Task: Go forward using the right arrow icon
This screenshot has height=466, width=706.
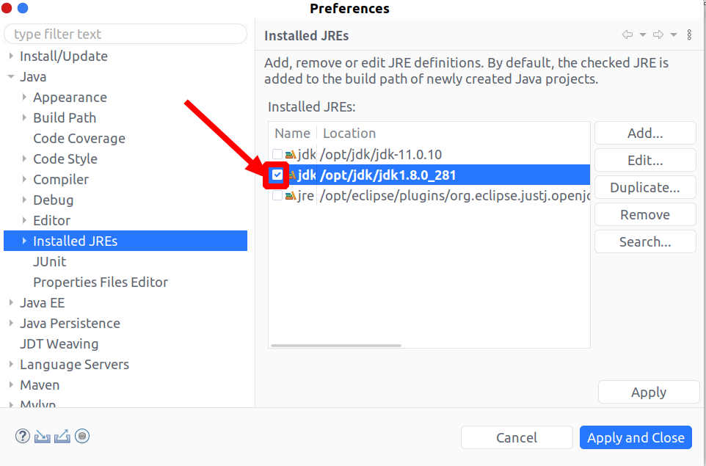Action: coord(658,34)
